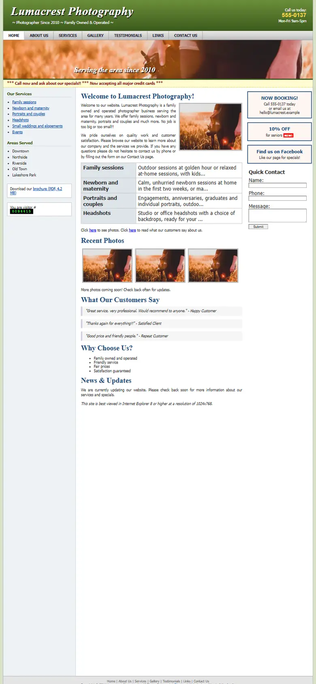This screenshot has height=684, width=316.
Task: Go to ABOUT US in the top menu
Action: [39, 36]
